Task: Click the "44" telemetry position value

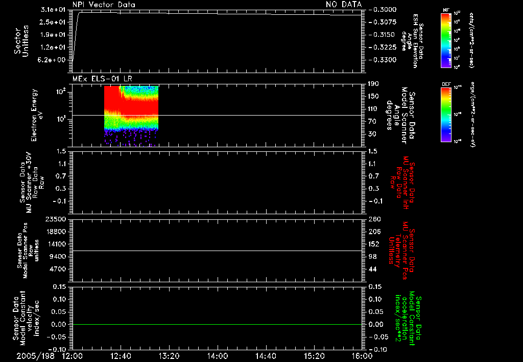Action: (x=372, y=269)
